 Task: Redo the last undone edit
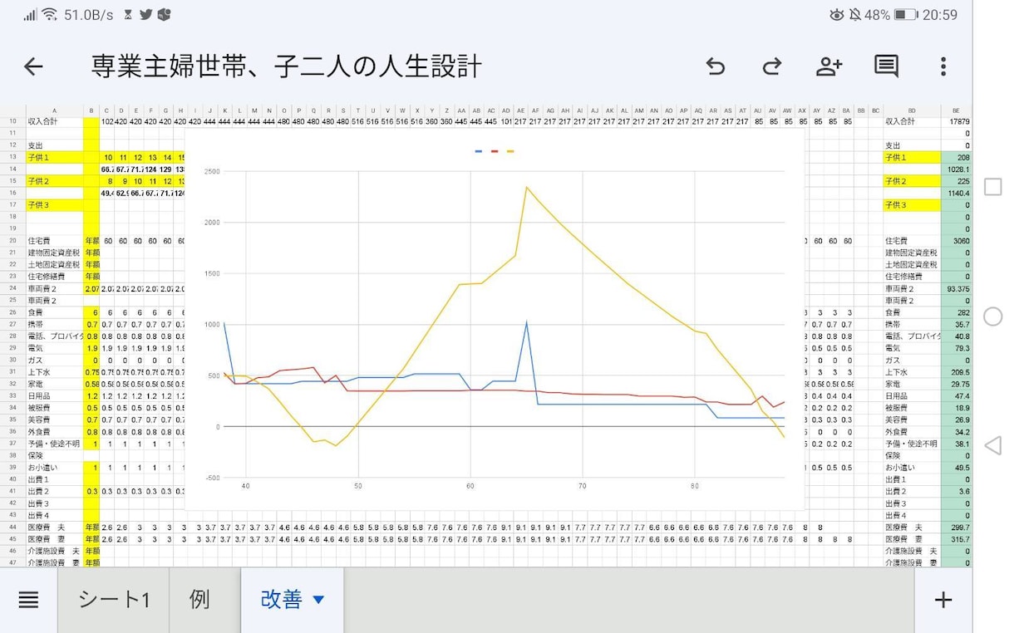(772, 66)
